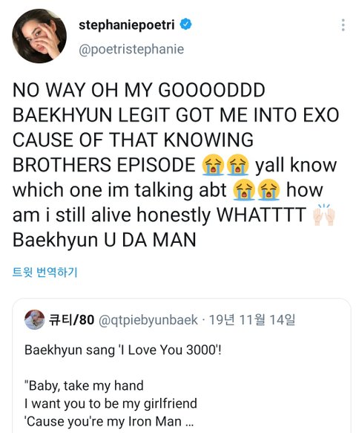Image resolution: width=356 pixels, height=433 pixels.
Task: Click the tweet text 'BAEKHYUN LEGIT GOT ME INTO EXO'
Action: pos(176,115)
